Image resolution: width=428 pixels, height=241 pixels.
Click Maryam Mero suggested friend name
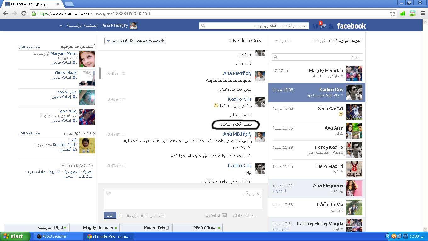click(63, 54)
